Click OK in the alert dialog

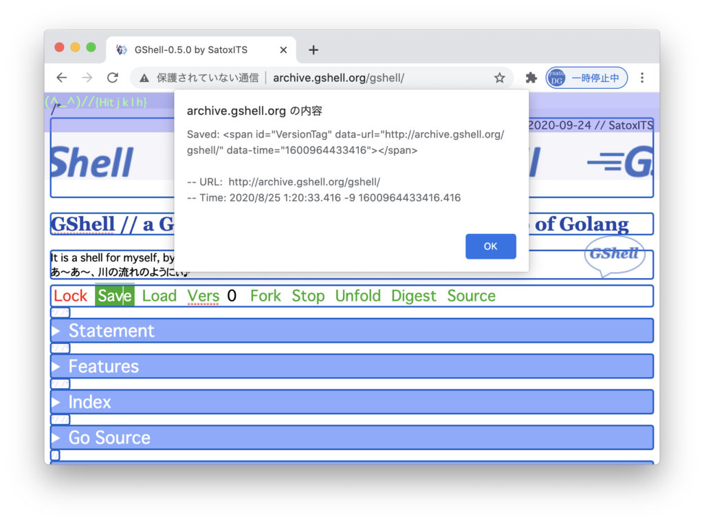click(x=490, y=246)
